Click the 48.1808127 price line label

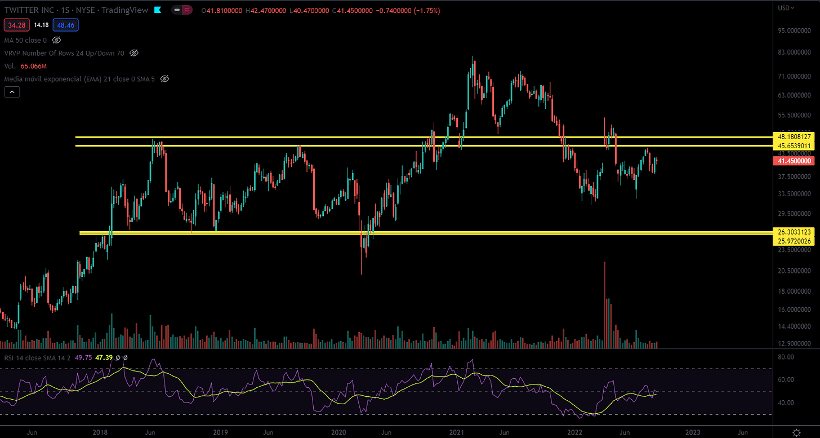point(794,137)
